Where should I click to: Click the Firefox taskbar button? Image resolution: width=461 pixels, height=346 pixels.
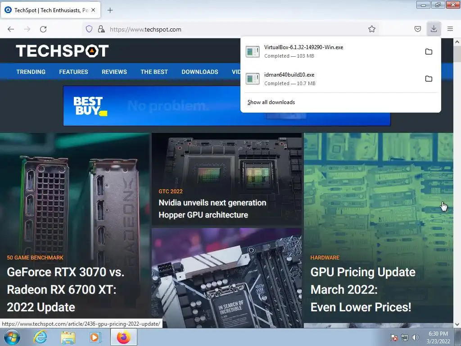coord(123,337)
